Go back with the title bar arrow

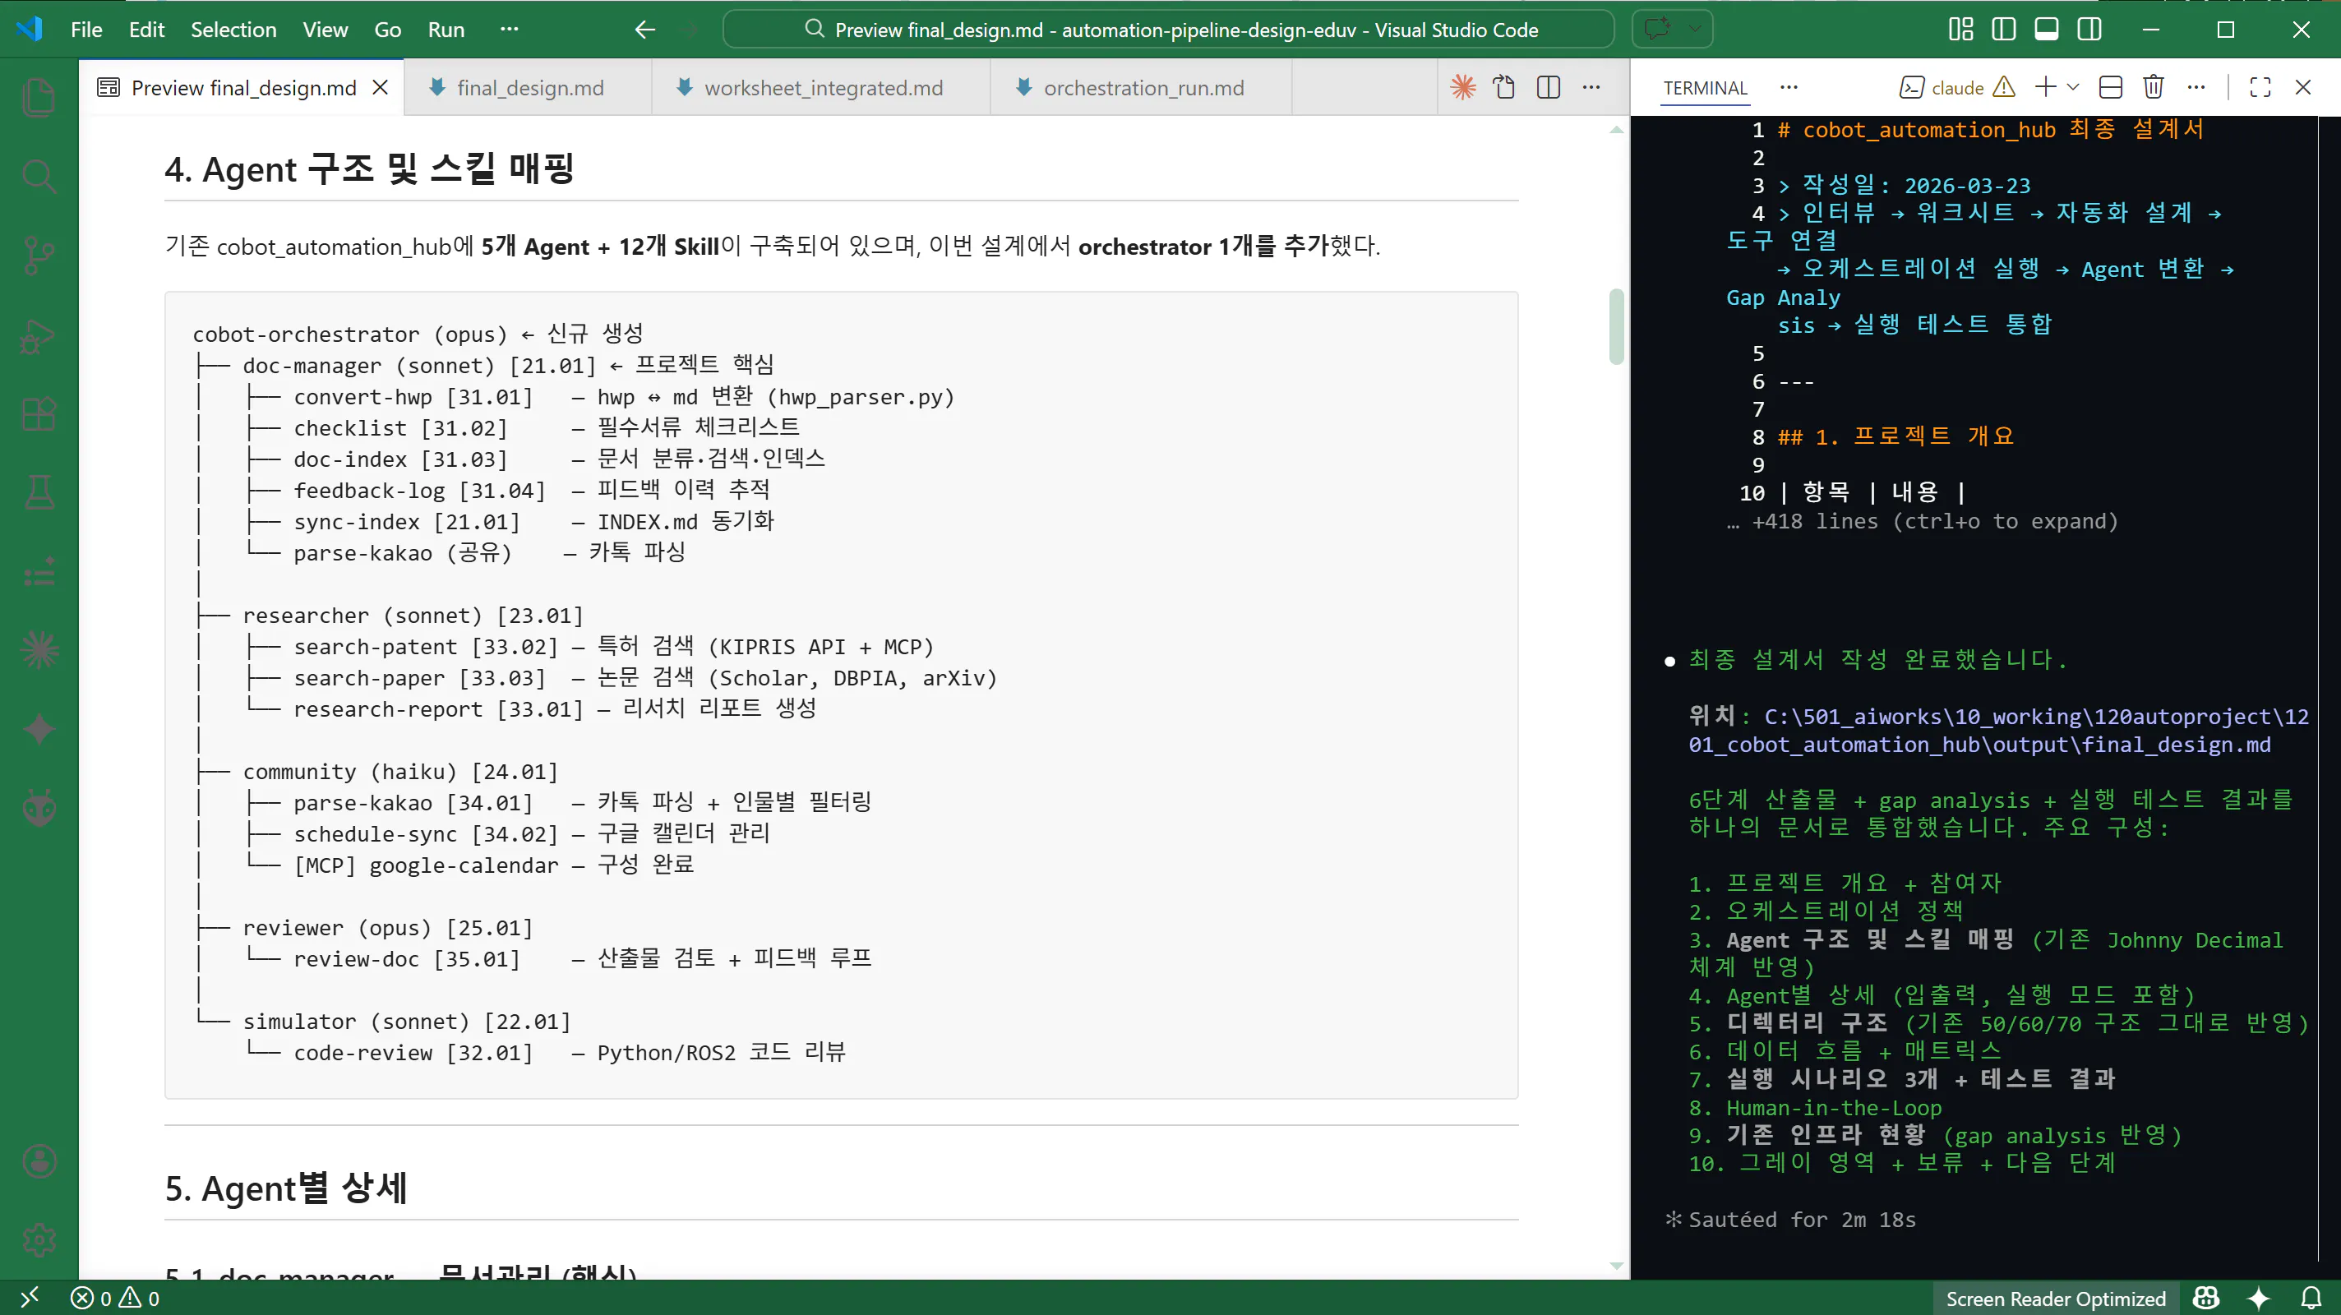(x=644, y=29)
